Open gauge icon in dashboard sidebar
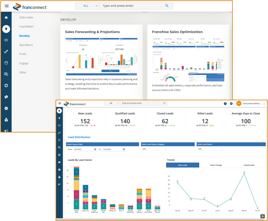 [59, 140]
